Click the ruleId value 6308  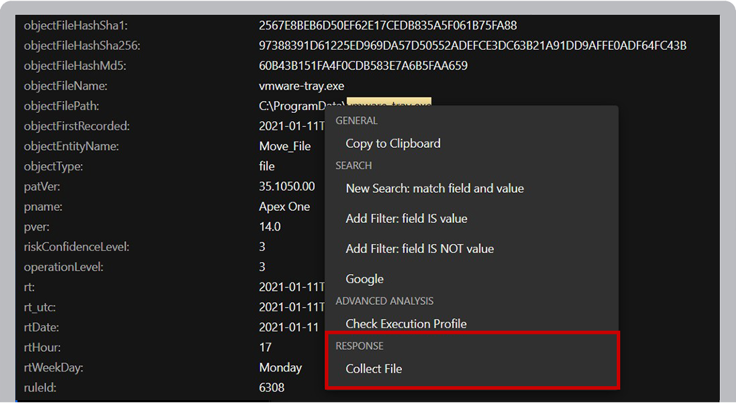[x=272, y=388]
